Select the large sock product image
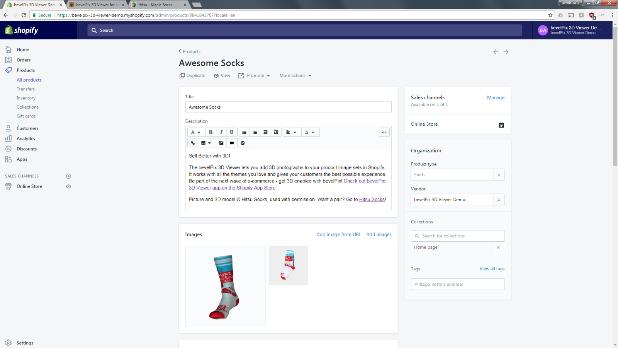Screen dimensions: 618x348 pyautogui.click(x=226, y=287)
